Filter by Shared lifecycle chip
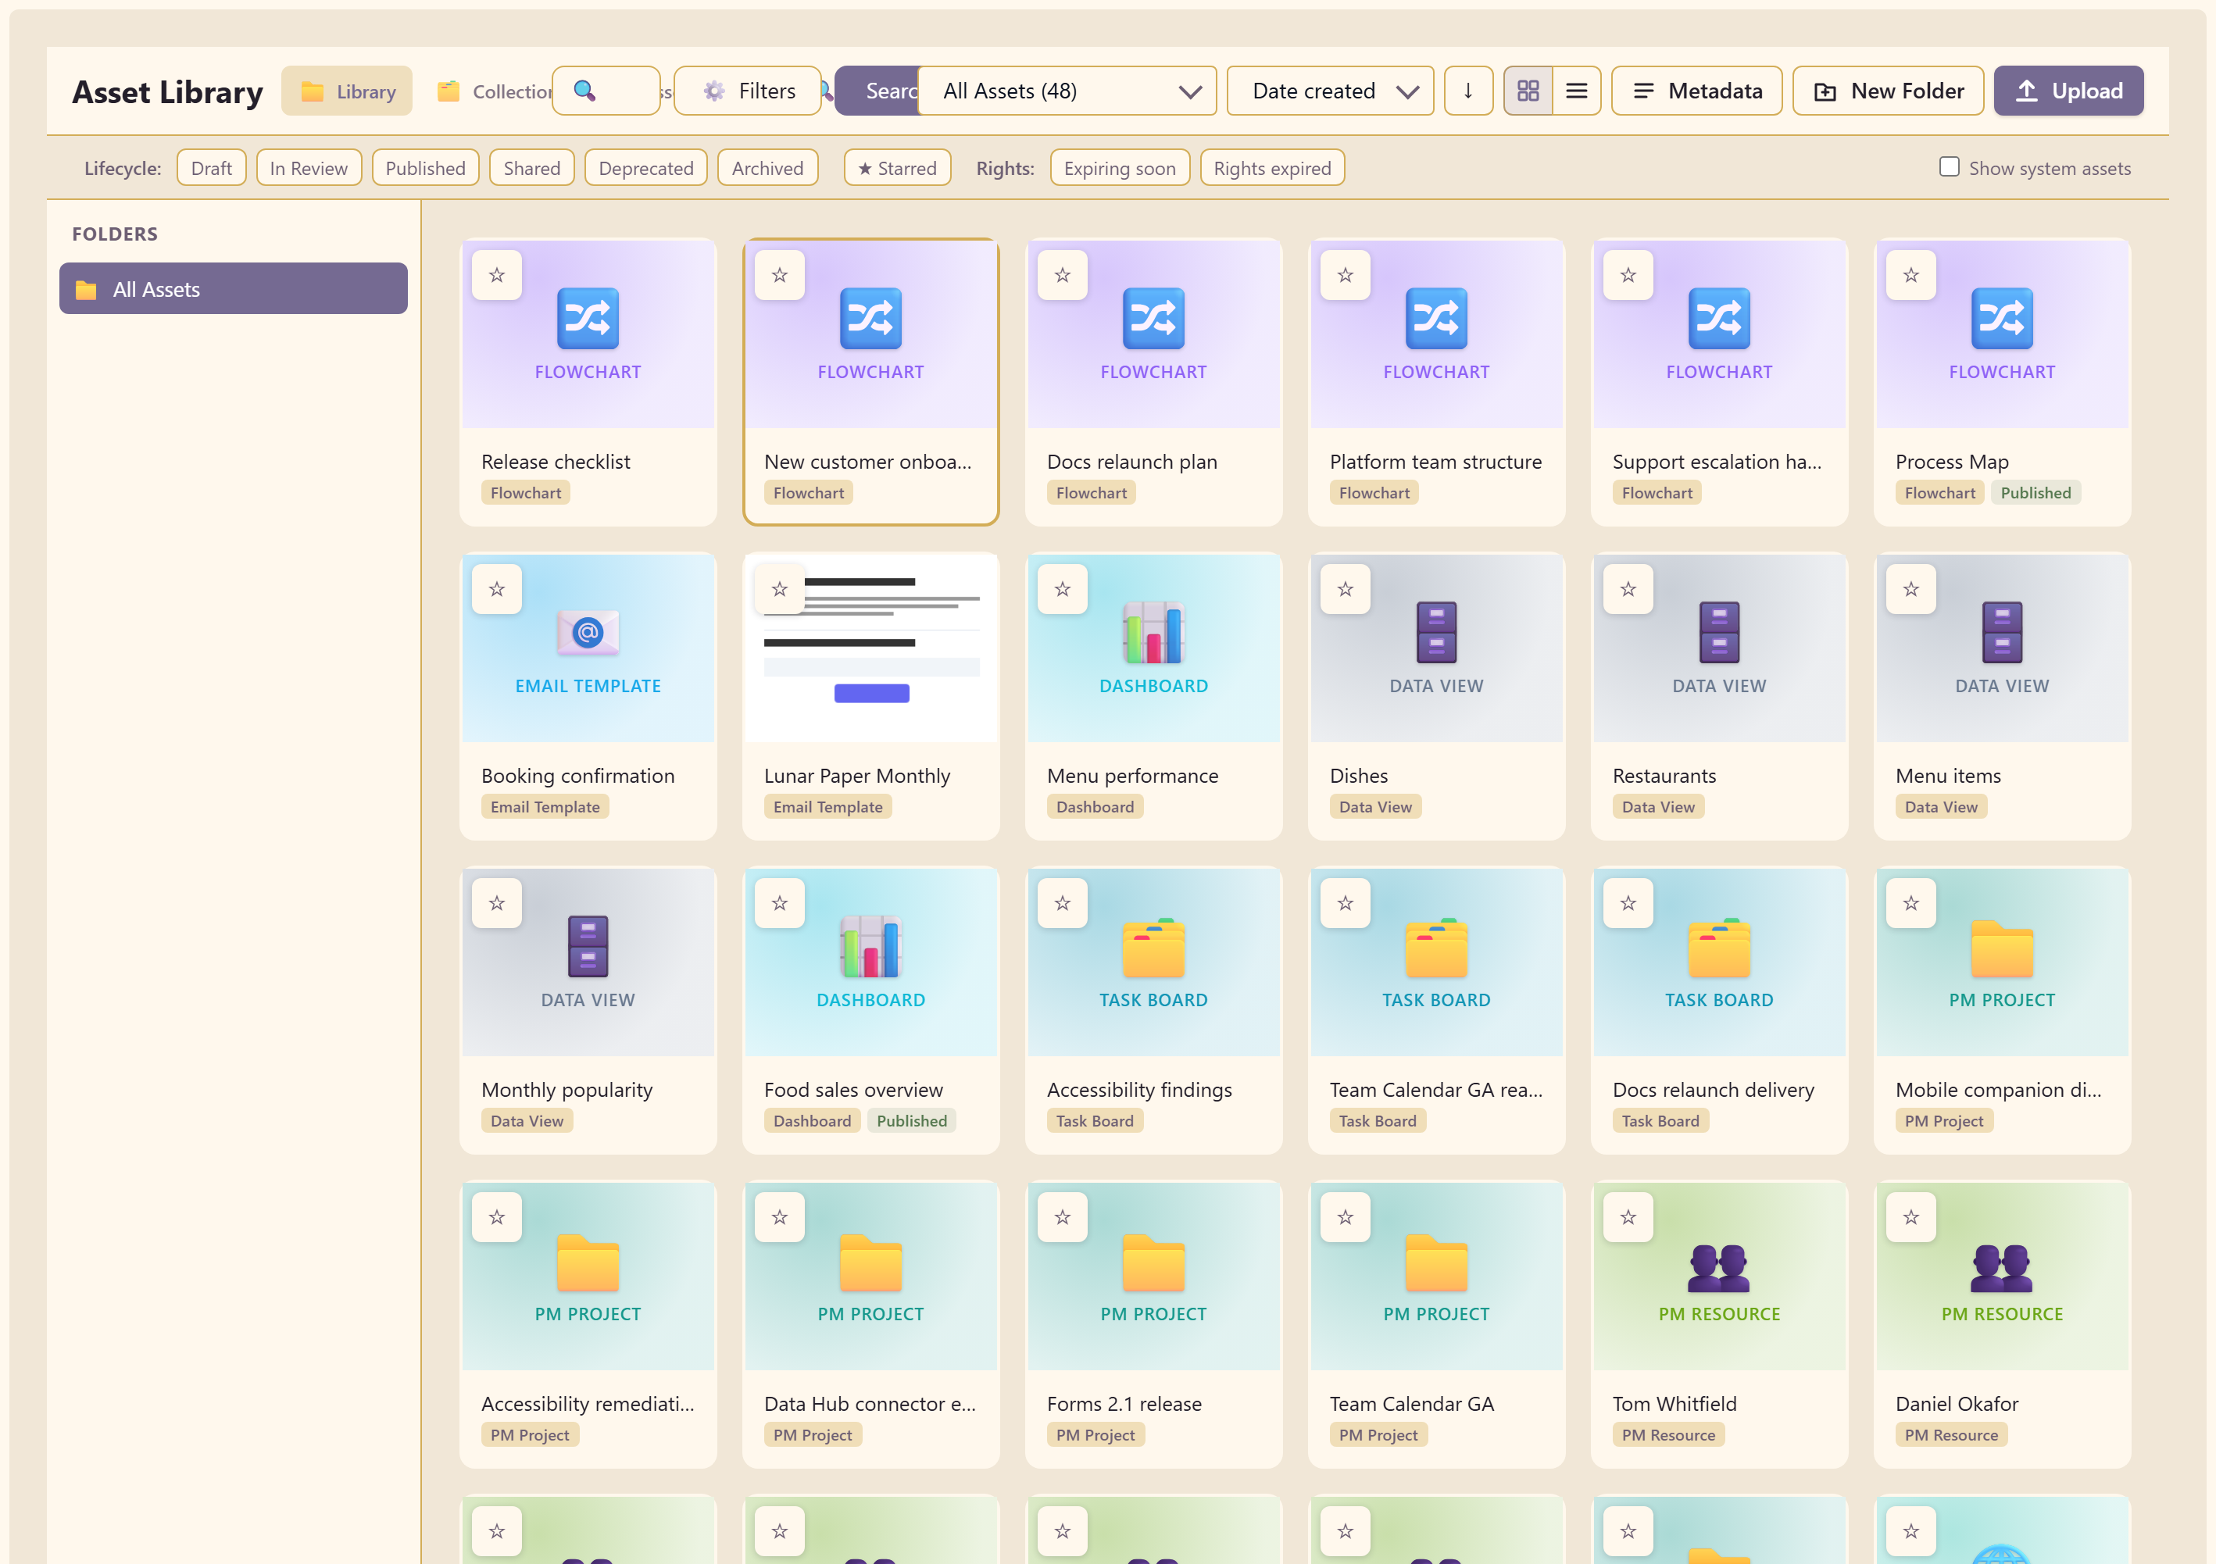 tap(532, 168)
